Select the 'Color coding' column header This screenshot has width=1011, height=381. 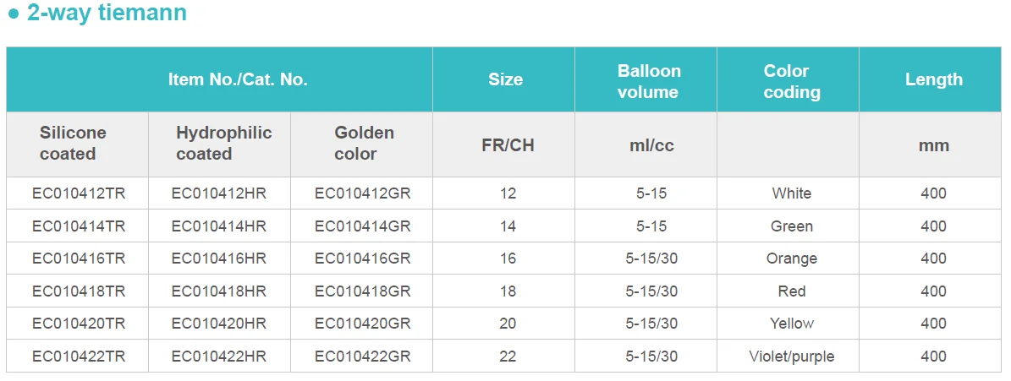tap(791, 81)
